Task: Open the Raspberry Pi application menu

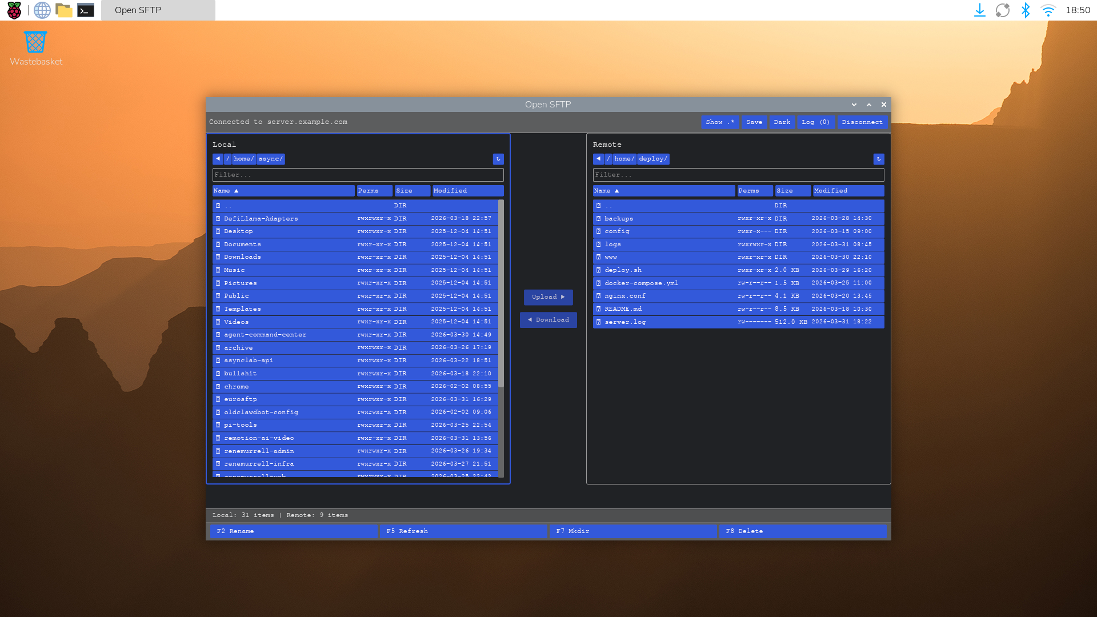Action: click(14, 10)
